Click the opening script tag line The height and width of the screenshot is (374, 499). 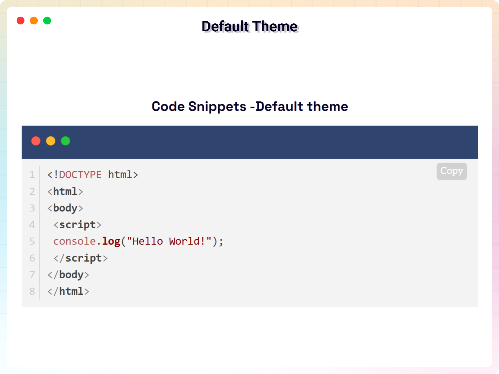click(x=77, y=225)
